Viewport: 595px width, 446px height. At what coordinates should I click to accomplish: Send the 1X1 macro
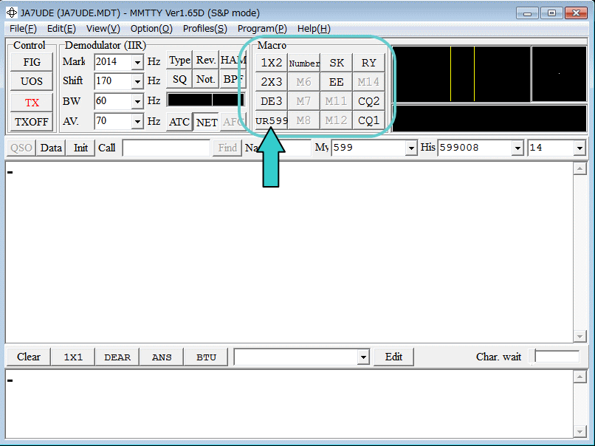click(x=73, y=357)
